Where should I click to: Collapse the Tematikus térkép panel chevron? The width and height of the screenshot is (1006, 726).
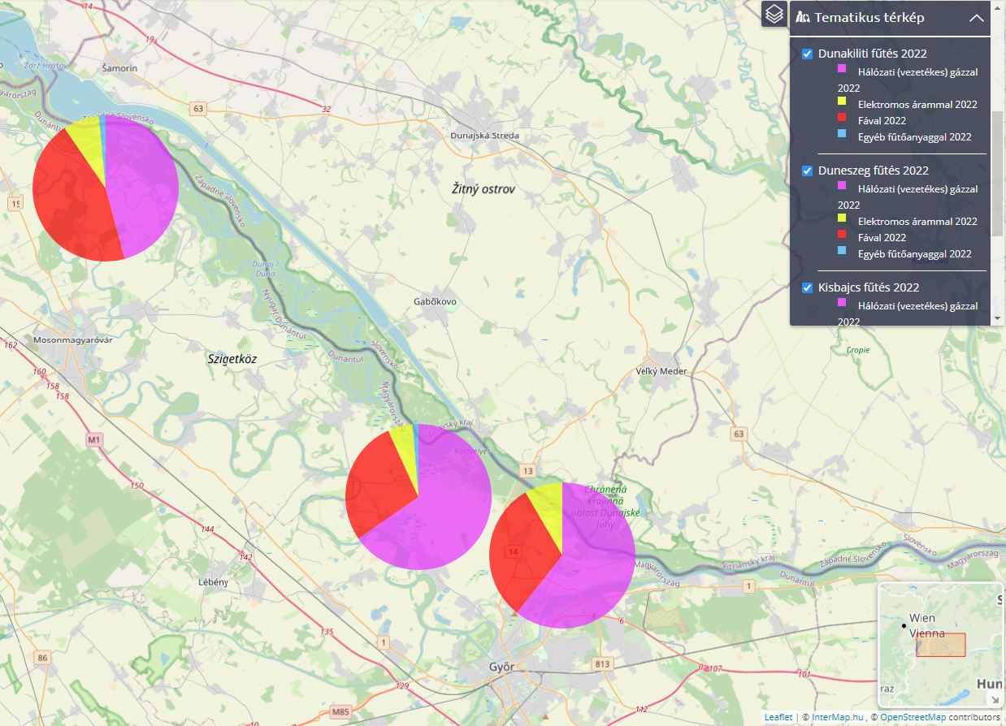[x=977, y=18]
